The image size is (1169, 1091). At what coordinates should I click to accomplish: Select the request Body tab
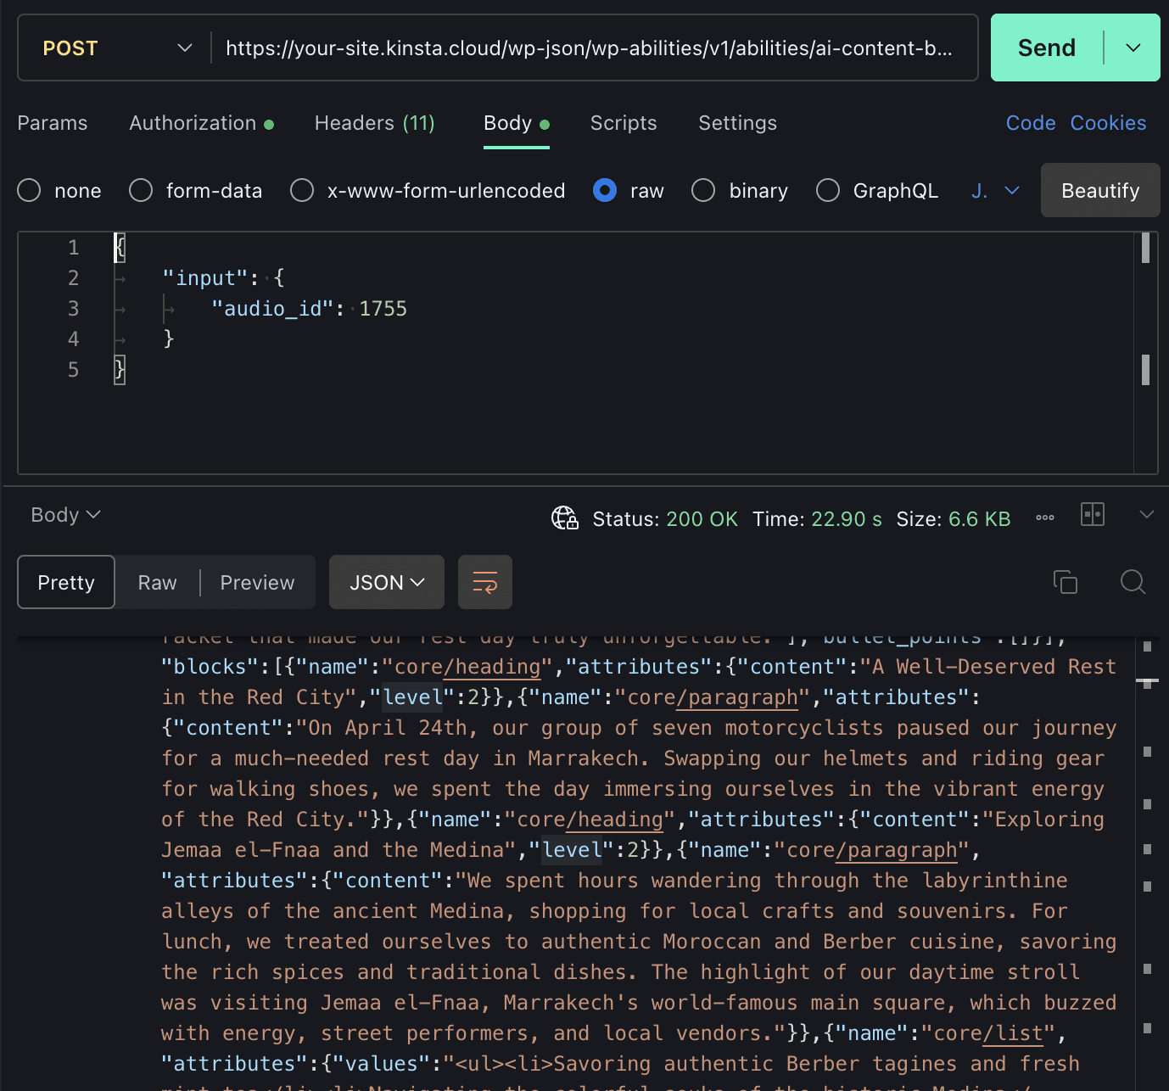point(516,123)
